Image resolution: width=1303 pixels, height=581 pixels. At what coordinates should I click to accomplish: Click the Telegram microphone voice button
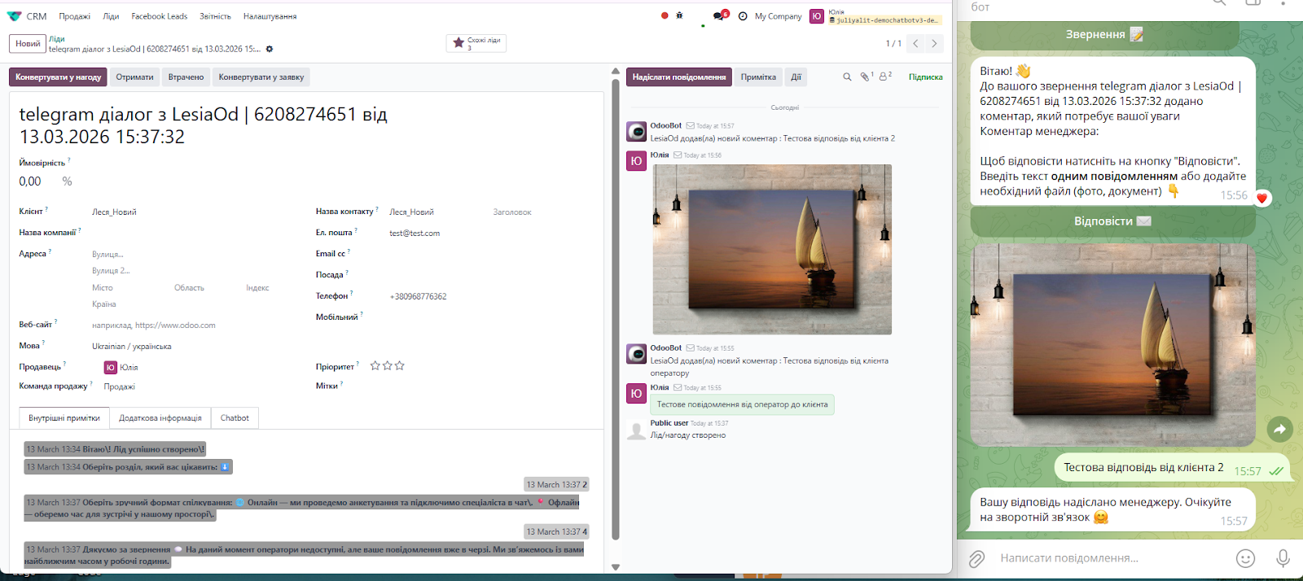(1283, 558)
